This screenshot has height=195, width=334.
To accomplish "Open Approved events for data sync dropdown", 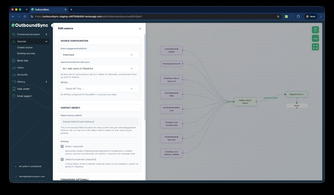I will [99, 69].
